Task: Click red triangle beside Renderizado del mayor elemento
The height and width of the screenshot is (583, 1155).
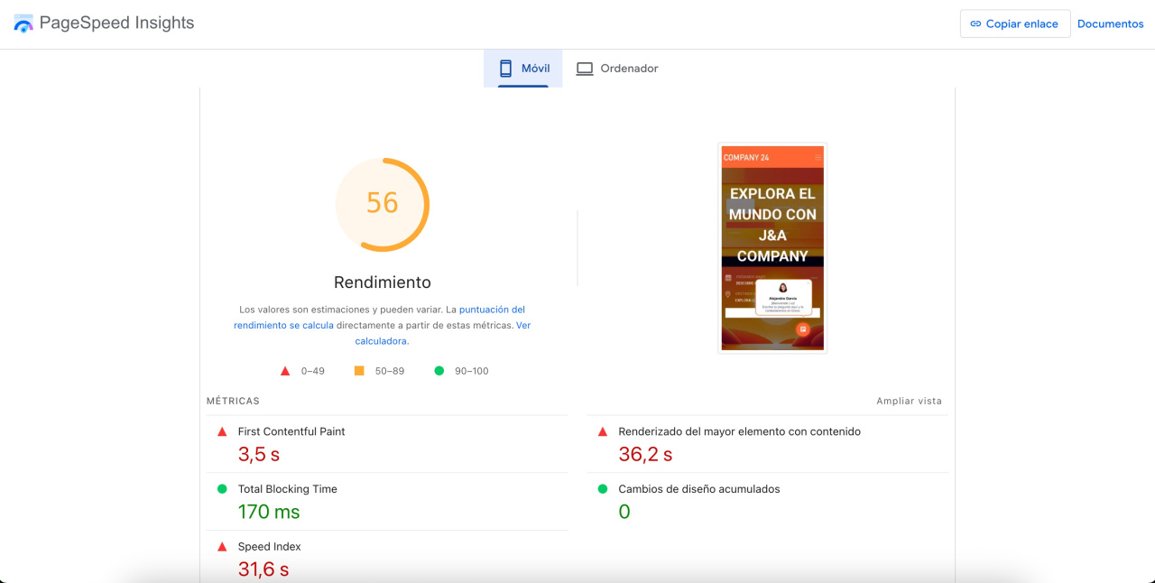Action: click(x=603, y=432)
